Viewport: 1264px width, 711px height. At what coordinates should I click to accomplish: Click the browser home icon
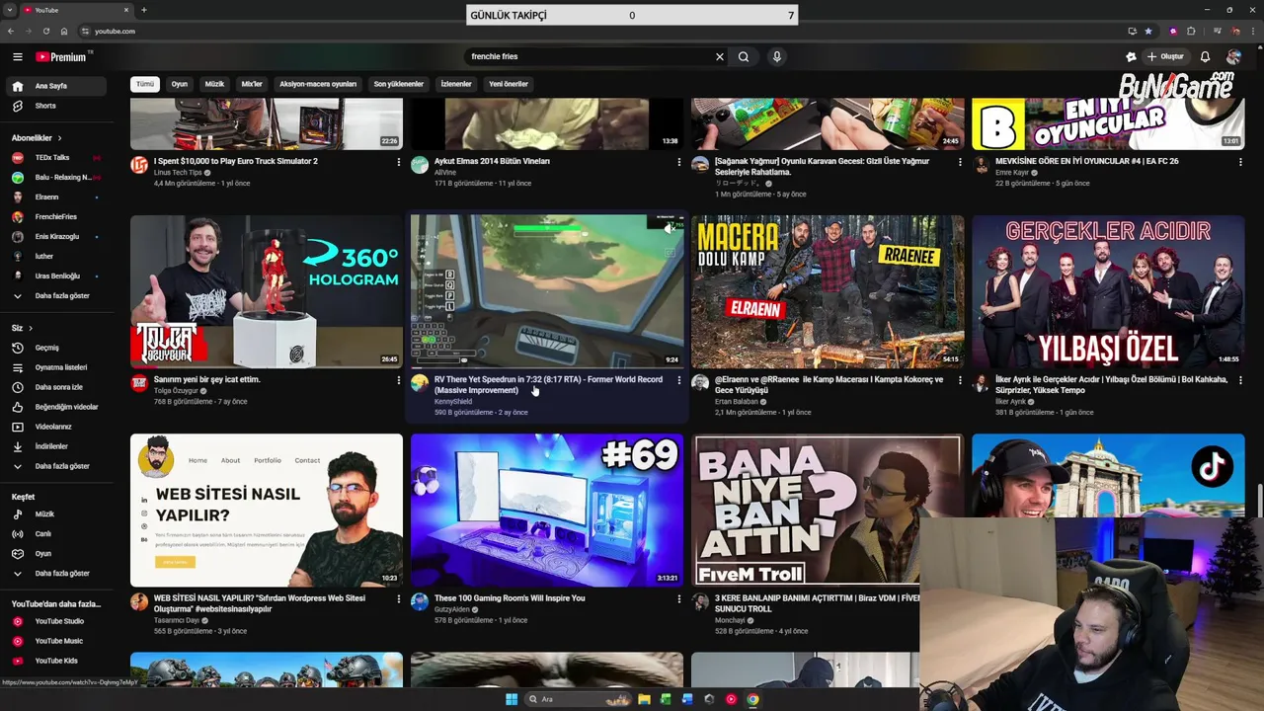[x=64, y=31]
